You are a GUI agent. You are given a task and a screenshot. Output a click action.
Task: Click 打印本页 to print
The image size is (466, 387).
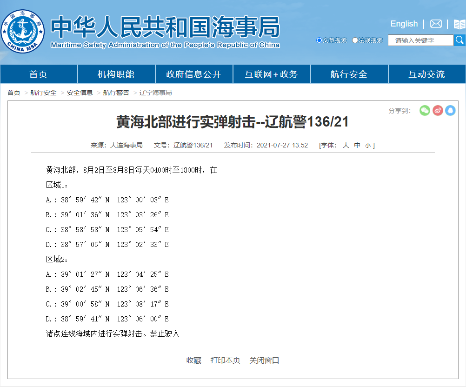click(x=225, y=360)
